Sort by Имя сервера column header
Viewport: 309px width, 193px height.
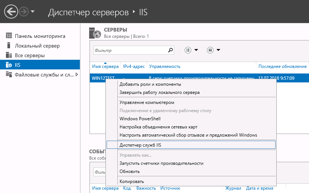(105, 66)
